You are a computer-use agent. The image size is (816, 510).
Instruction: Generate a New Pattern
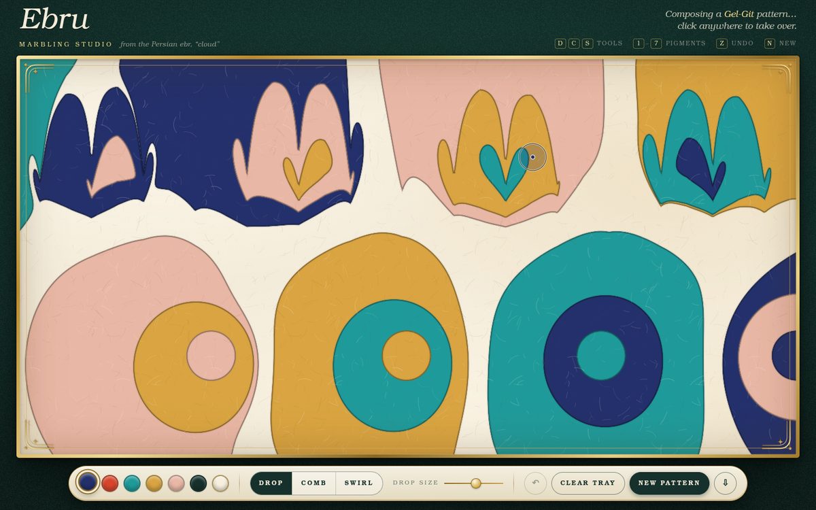(x=669, y=483)
